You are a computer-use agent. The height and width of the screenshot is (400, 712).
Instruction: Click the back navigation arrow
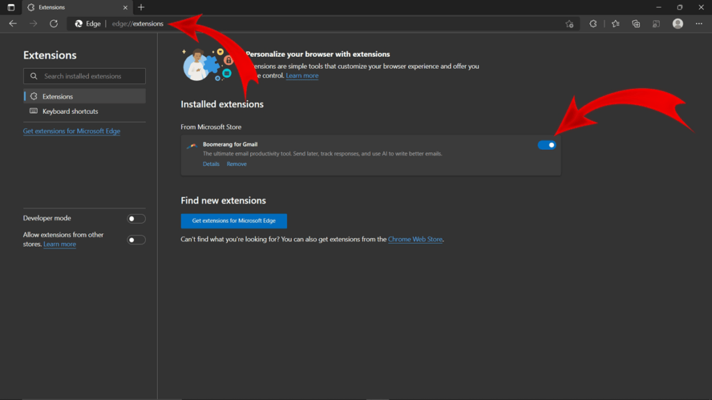[13, 23]
